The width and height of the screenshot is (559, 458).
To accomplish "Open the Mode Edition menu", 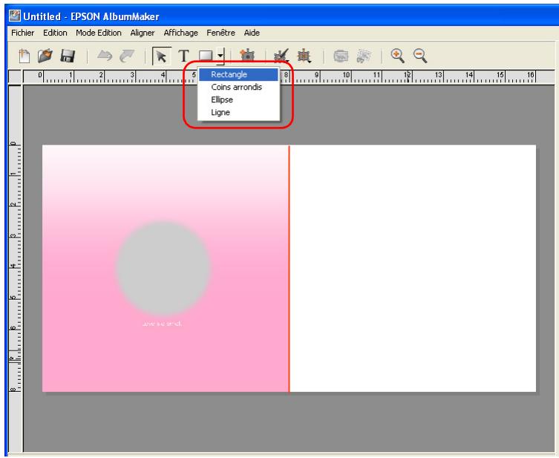I will point(99,33).
